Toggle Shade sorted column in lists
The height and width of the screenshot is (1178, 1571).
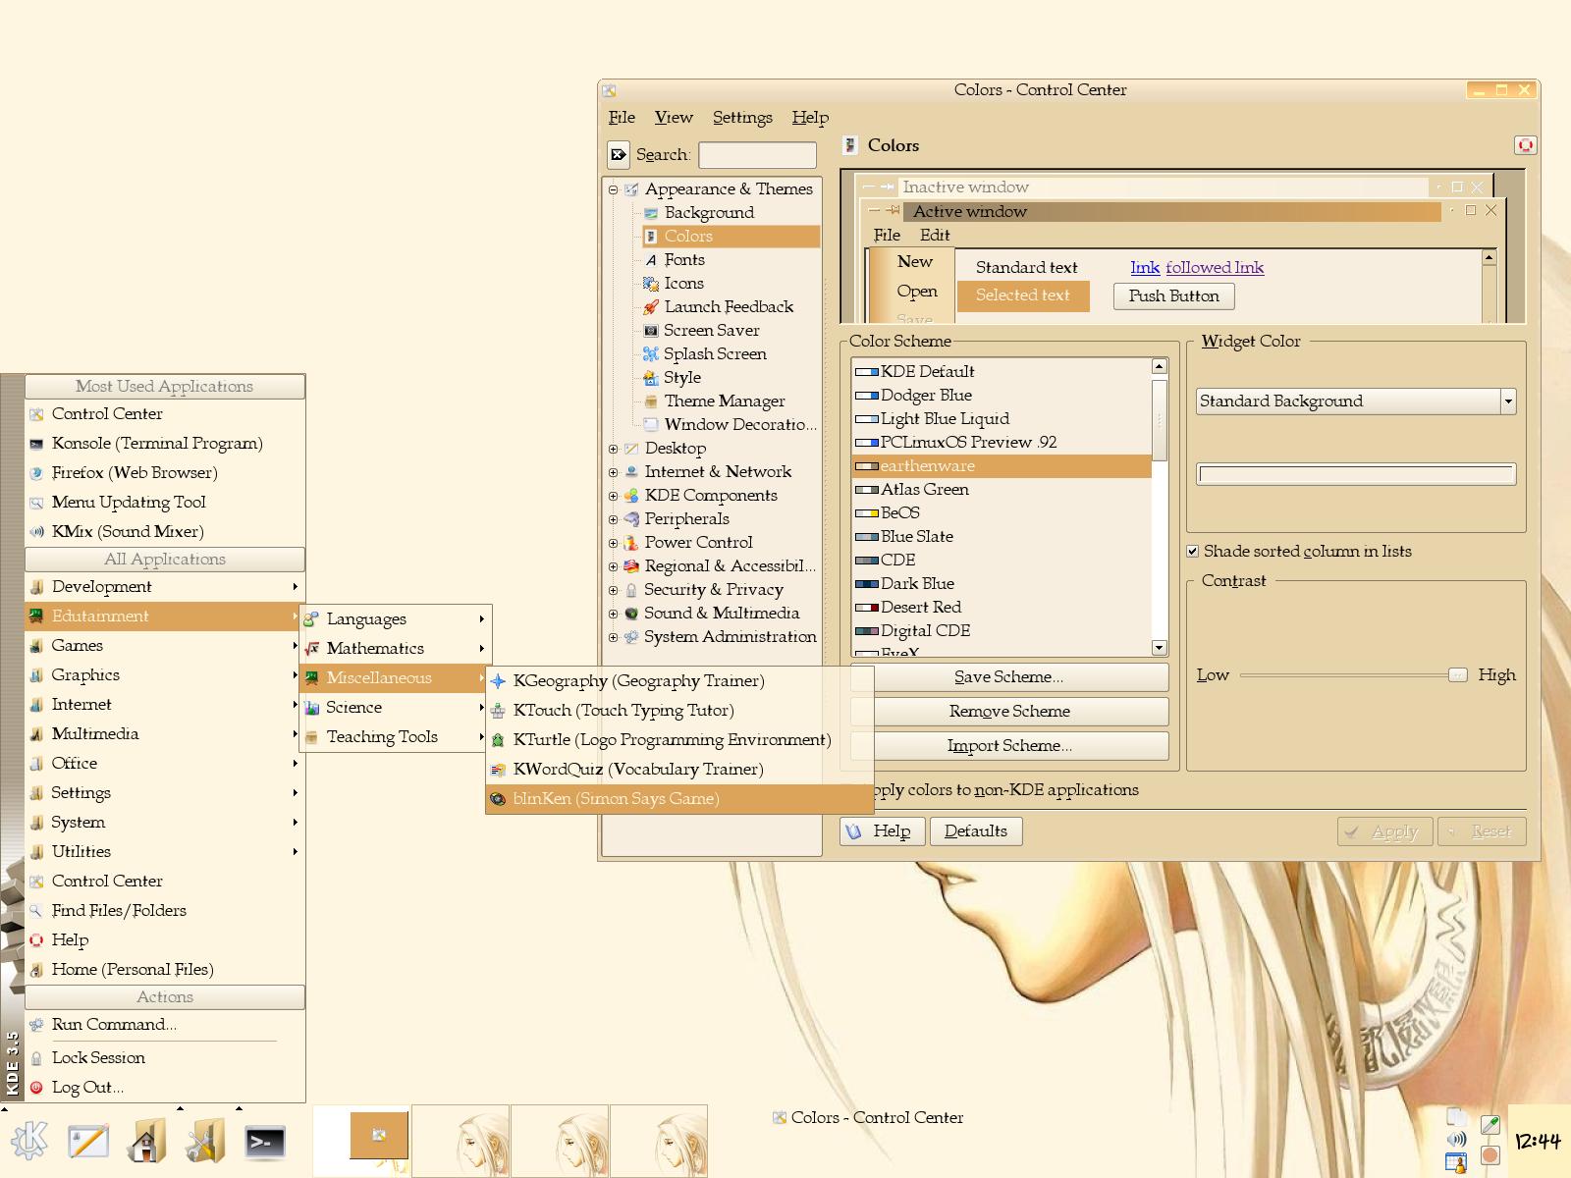pos(1193,551)
